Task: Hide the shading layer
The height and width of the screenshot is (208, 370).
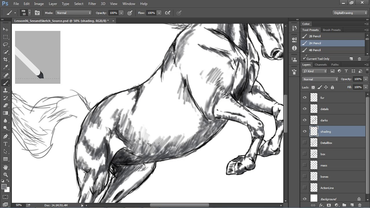Action: 304,131
